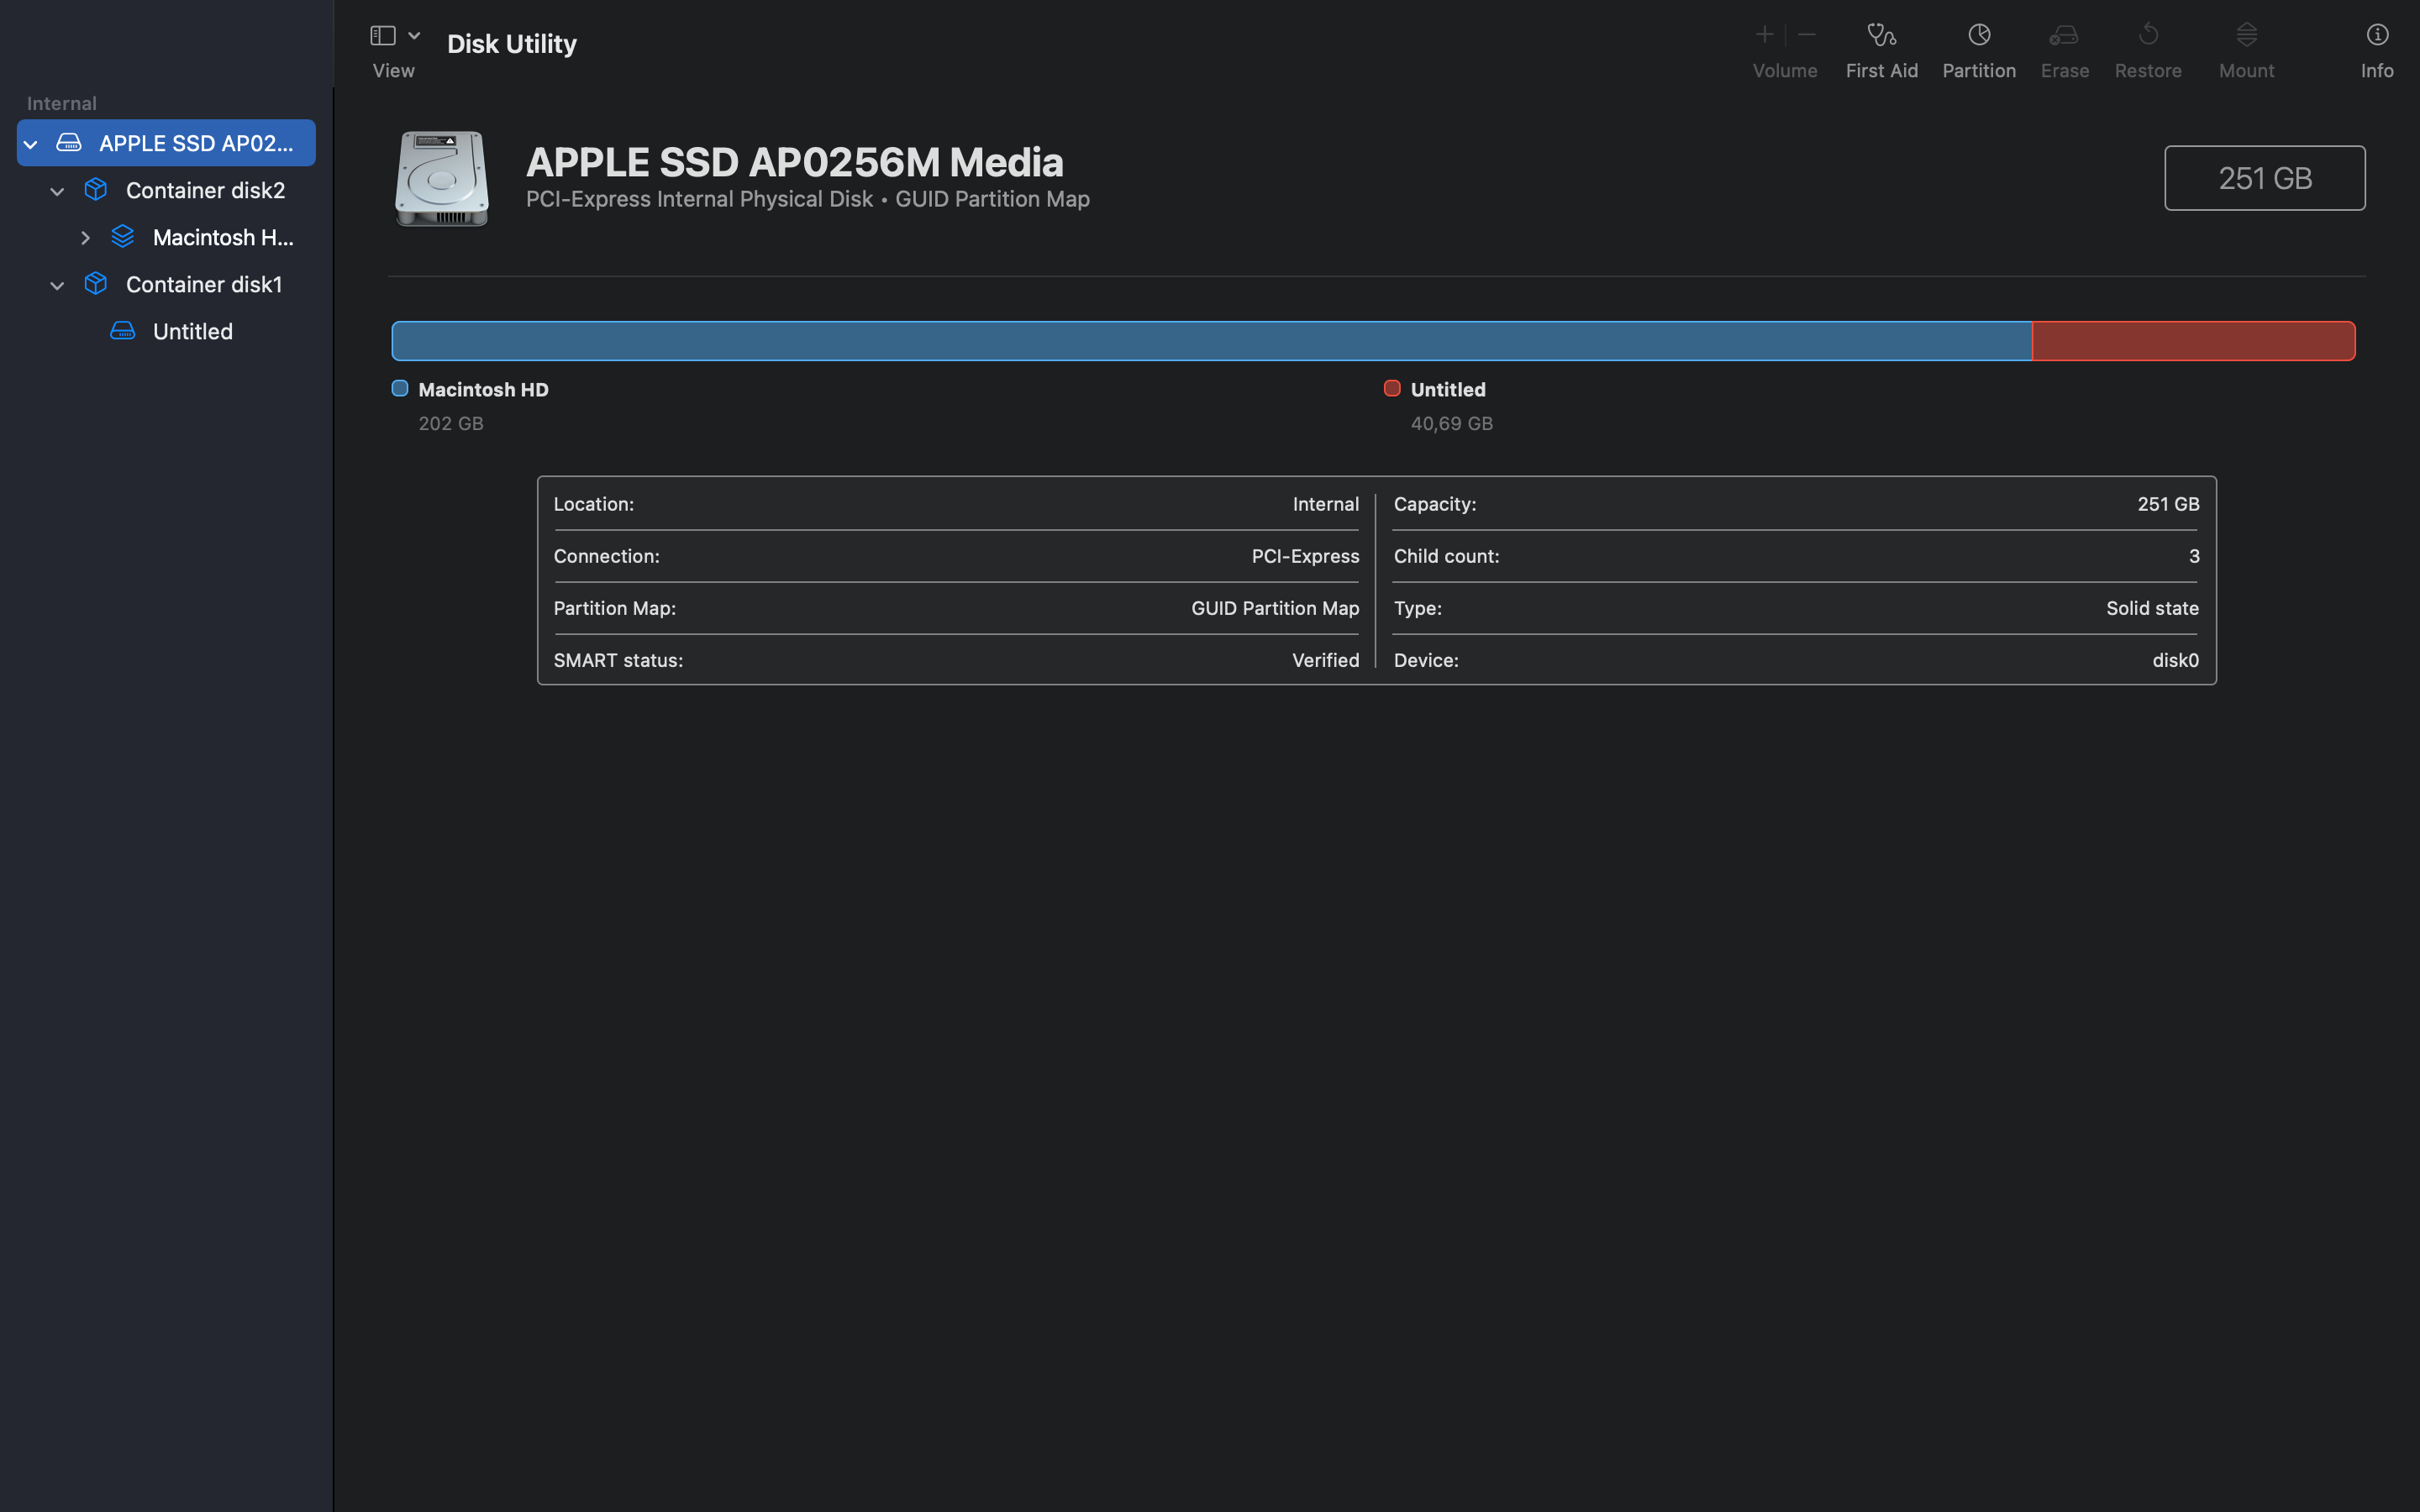The image size is (2420, 1512).
Task: Add a new APFS volume with the plus icon
Action: pos(1763,34)
